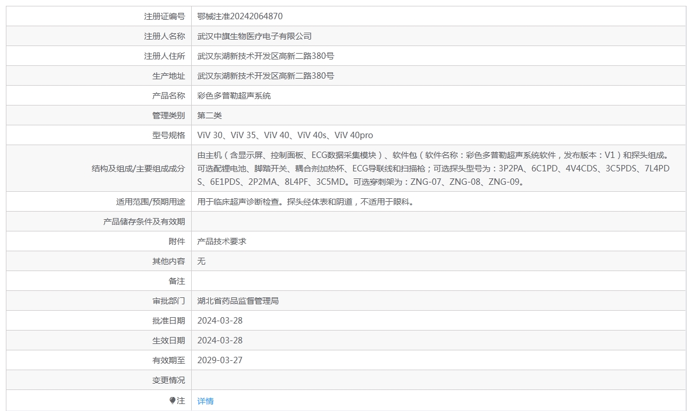Click the 注册人名称 label
This screenshot has height=411, width=693.
point(164,36)
